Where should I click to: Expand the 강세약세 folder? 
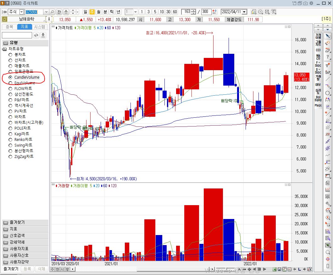pyautogui.click(x=25, y=242)
